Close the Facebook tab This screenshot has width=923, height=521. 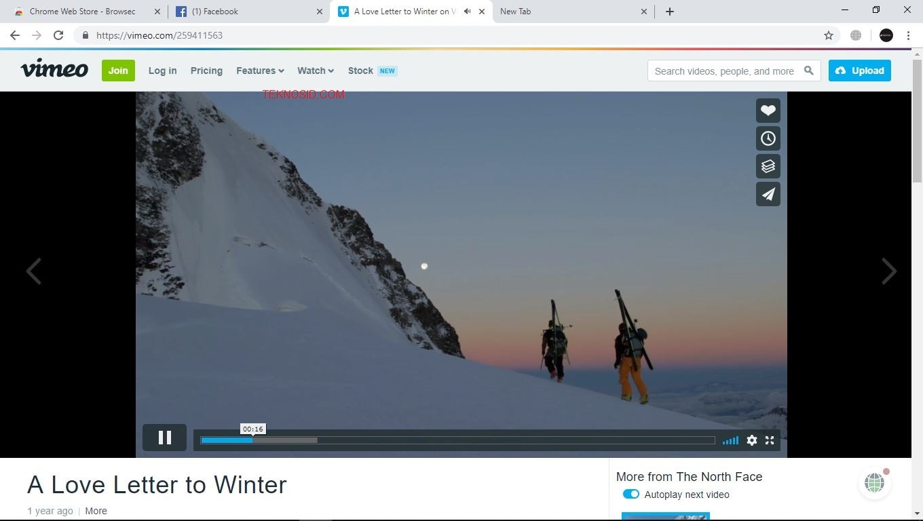click(x=320, y=12)
